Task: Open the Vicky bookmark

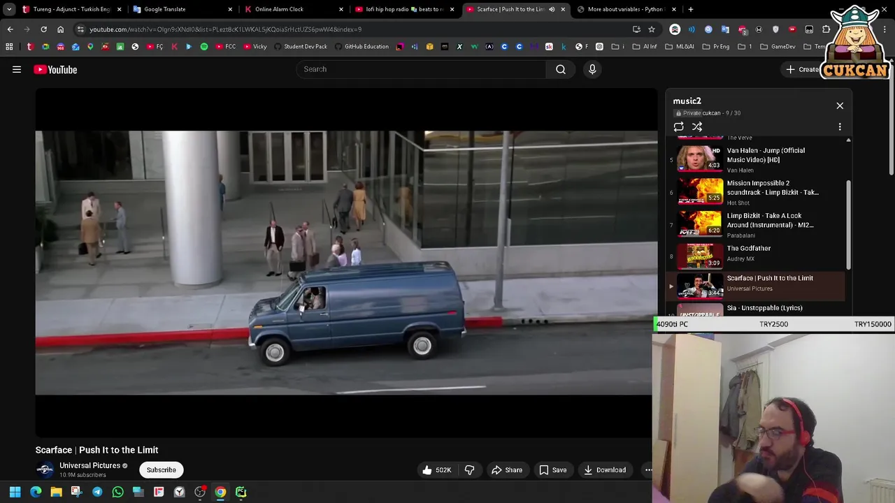Action: pos(255,47)
